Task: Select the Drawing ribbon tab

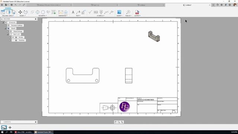Action: 8,8
